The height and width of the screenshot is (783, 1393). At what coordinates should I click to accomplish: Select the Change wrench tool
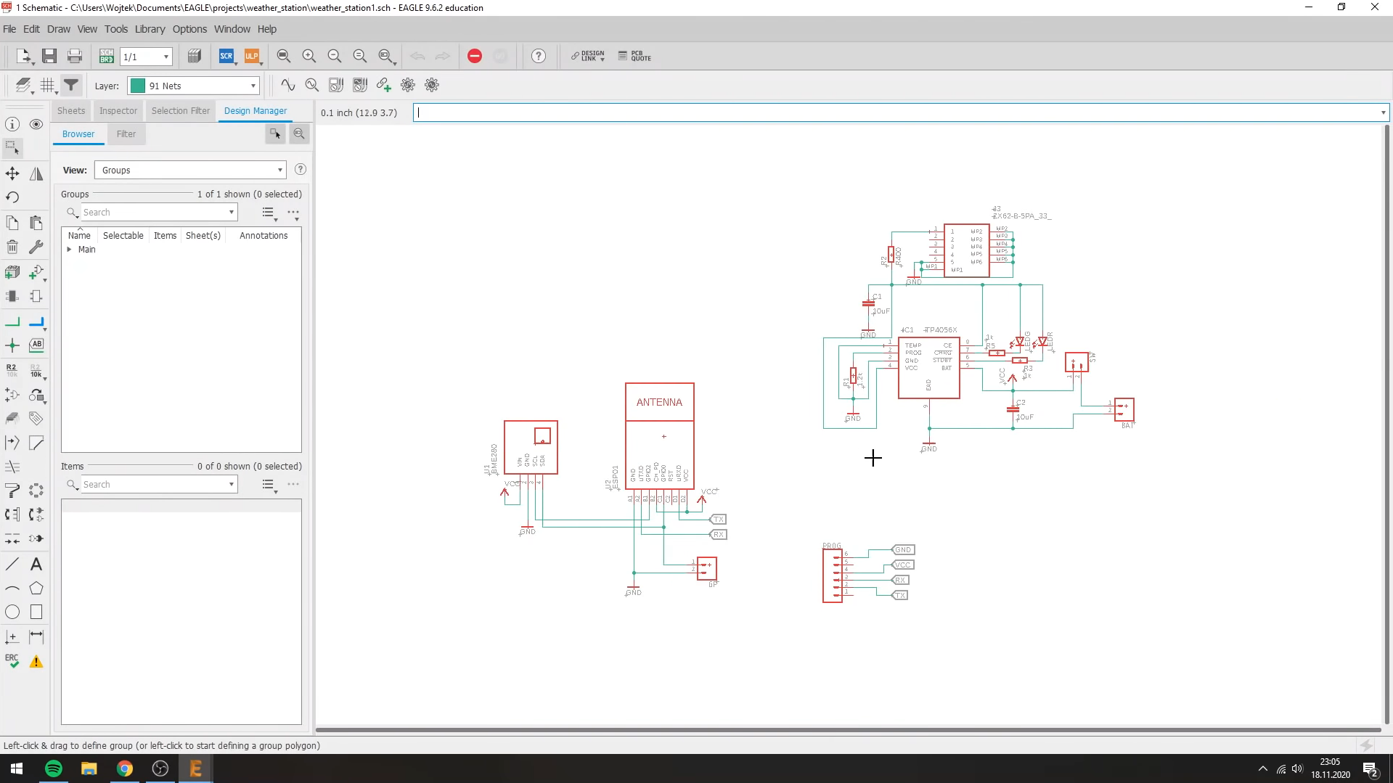click(36, 247)
